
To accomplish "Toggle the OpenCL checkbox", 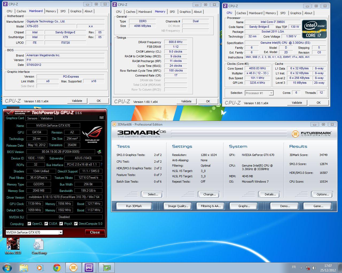I will [29, 224].
